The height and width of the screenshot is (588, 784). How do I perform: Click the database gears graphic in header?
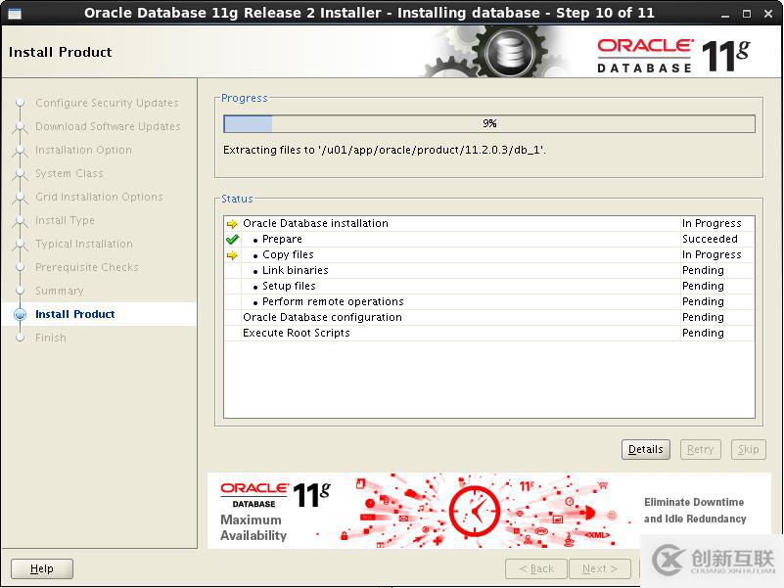click(495, 52)
